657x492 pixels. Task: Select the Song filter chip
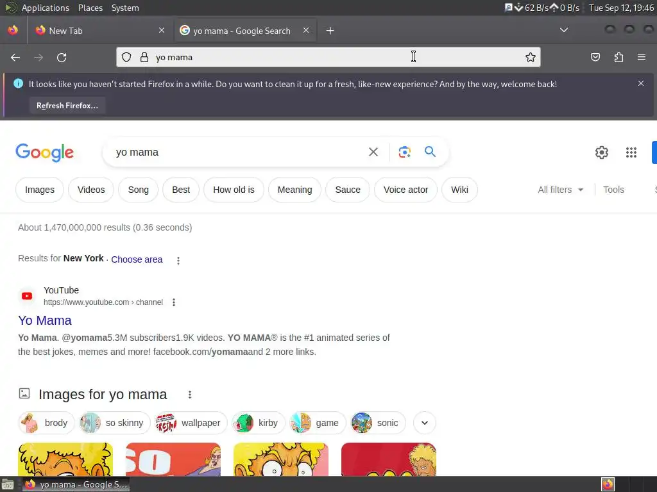[x=139, y=190]
